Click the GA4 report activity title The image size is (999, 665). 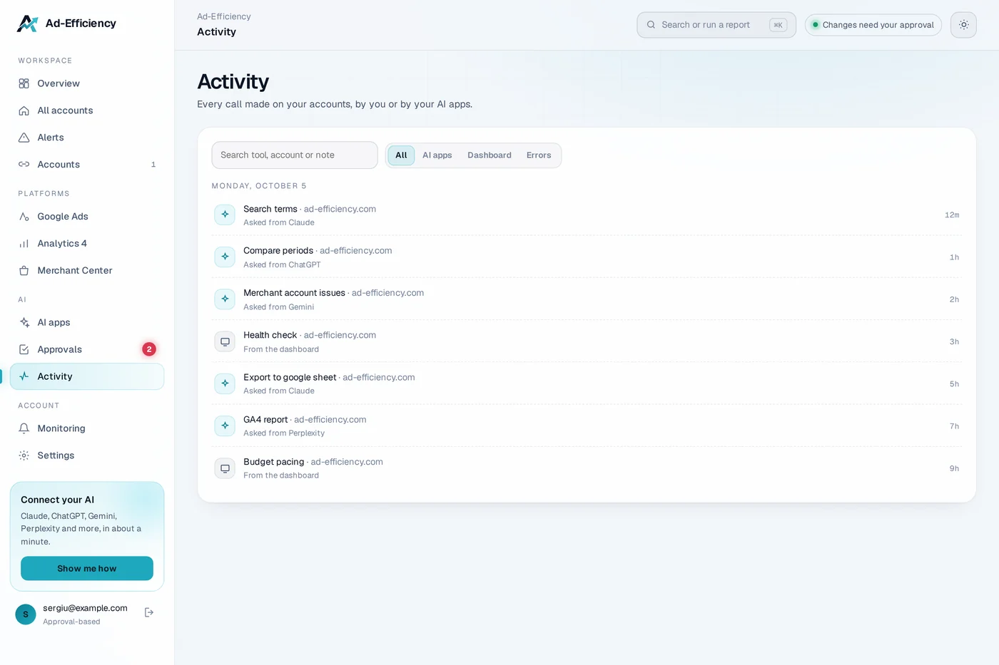coord(265,420)
